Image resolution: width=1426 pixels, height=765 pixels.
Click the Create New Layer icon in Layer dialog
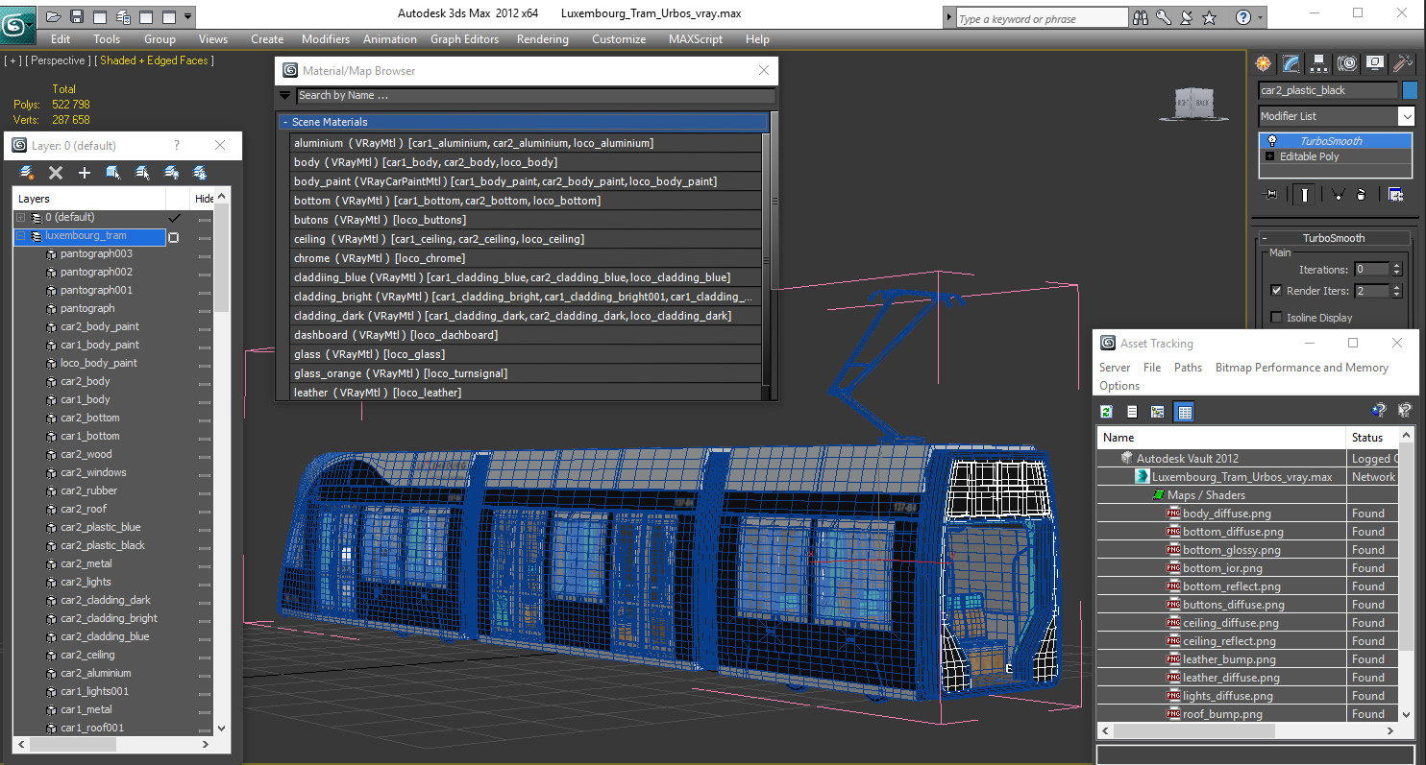(27, 173)
